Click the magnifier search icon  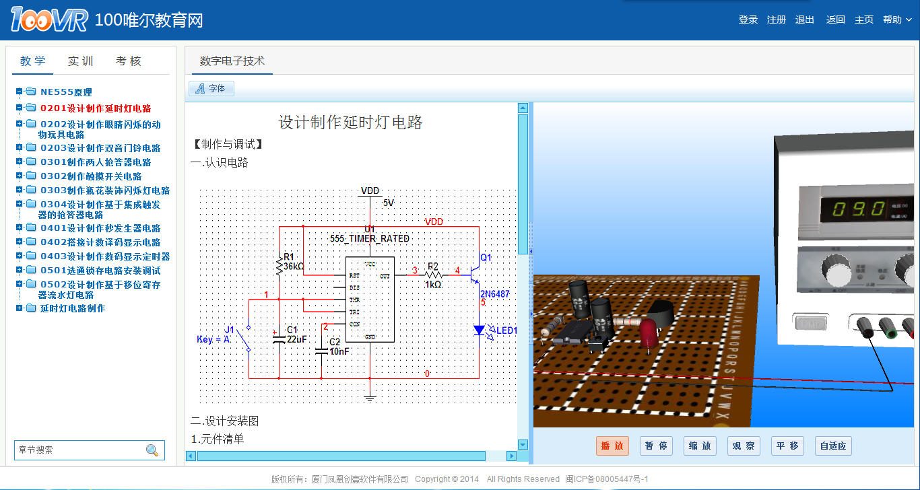point(152,450)
